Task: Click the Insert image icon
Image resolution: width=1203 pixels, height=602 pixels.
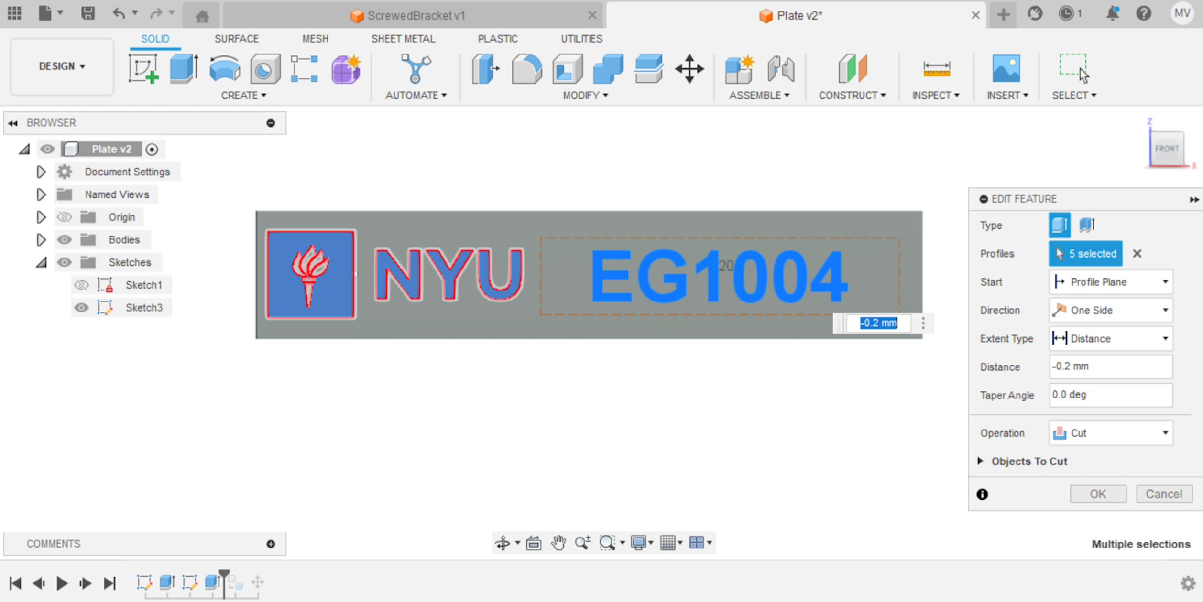Action: 1006,69
